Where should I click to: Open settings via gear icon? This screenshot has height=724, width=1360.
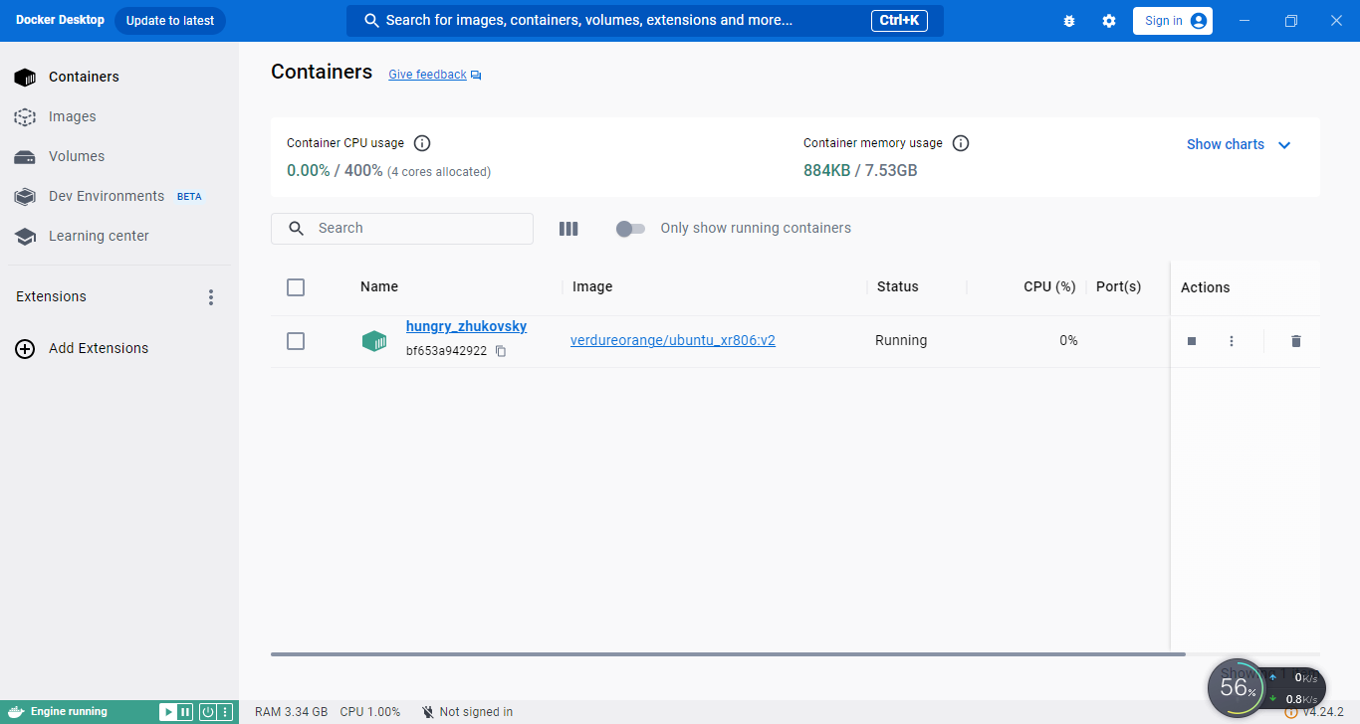[x=1109, y=21]
